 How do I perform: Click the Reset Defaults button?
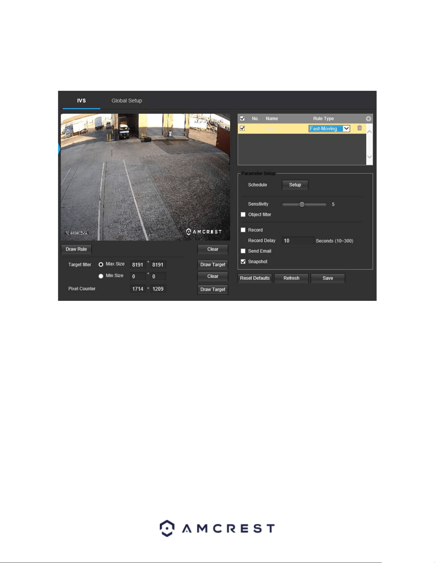pos(255,278)
